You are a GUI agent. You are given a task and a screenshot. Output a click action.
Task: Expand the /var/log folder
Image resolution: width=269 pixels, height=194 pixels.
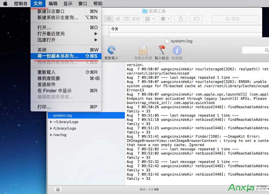coord(51,135)
